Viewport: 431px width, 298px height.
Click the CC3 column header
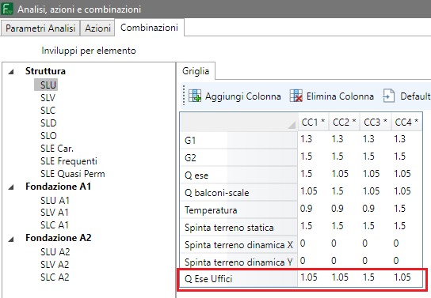pos(376,122)
